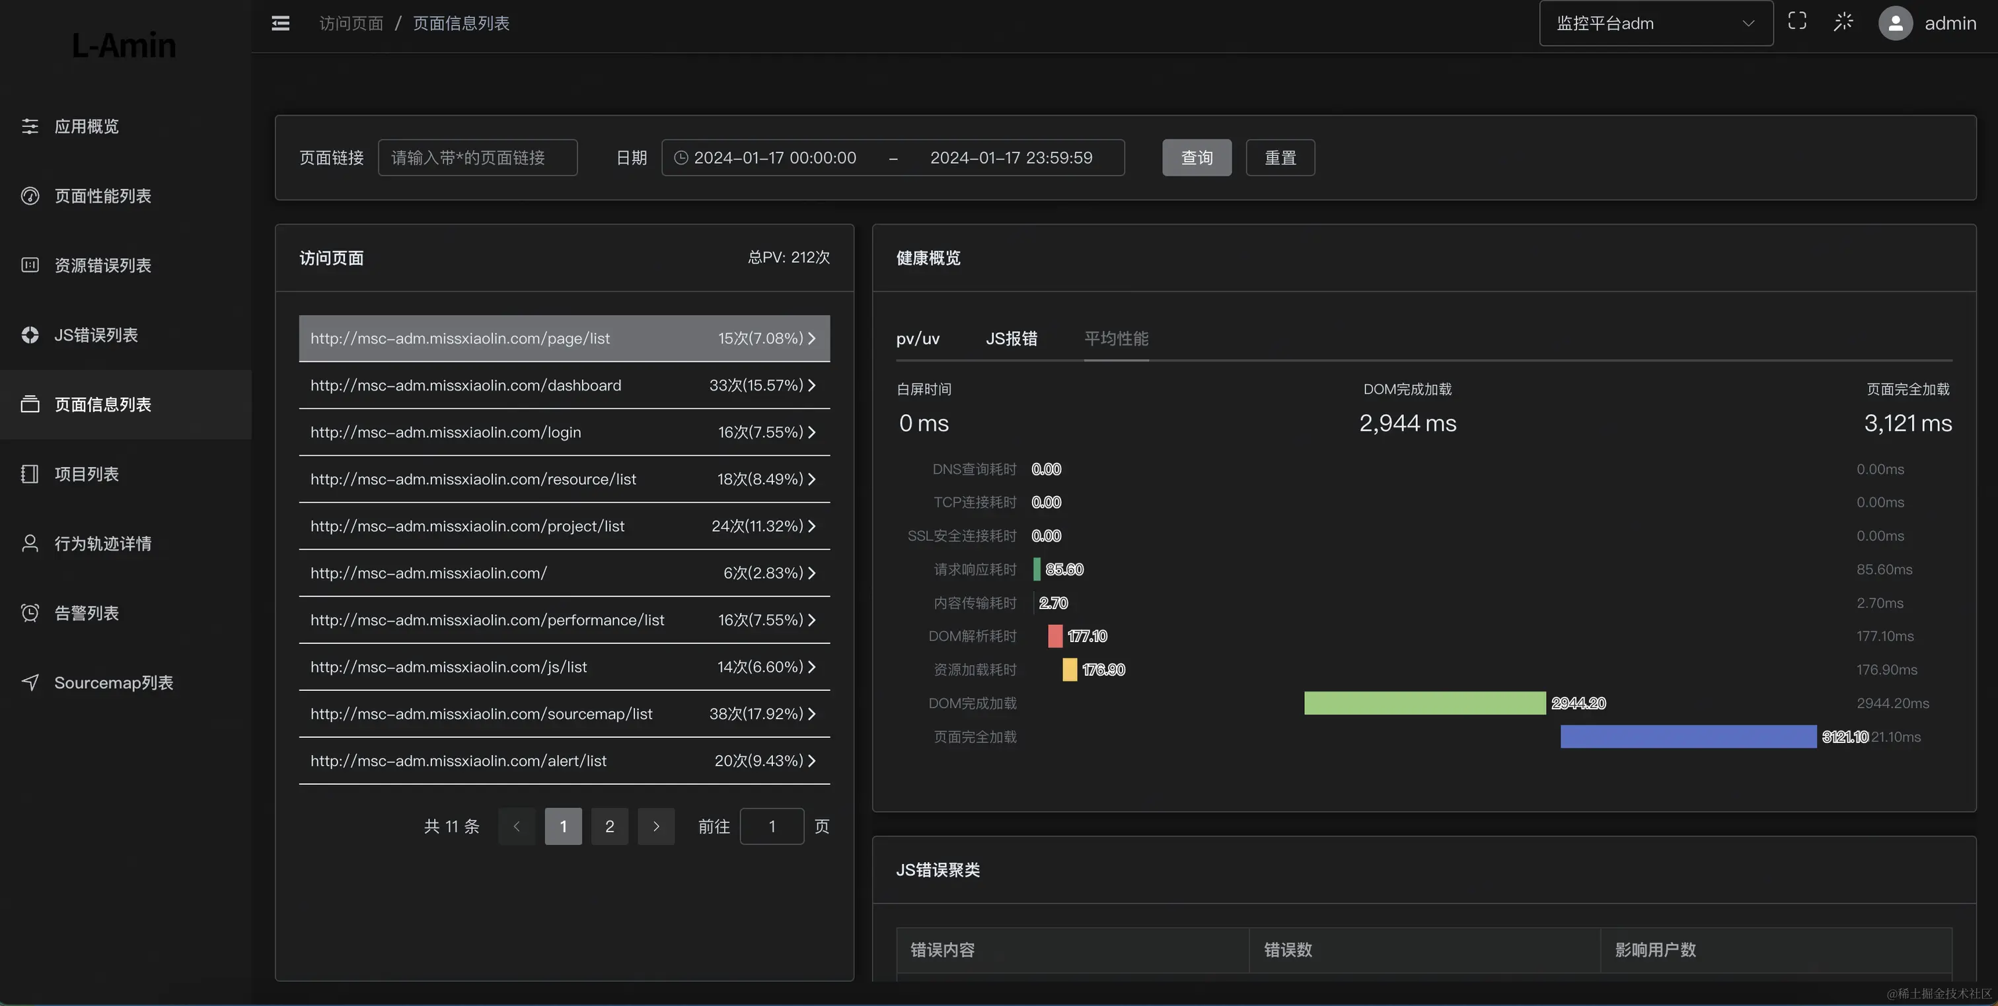The height and width of the screenshot is (1006, 1998).
Task: Expand the dashboard page row chevron
Action: 811,386
